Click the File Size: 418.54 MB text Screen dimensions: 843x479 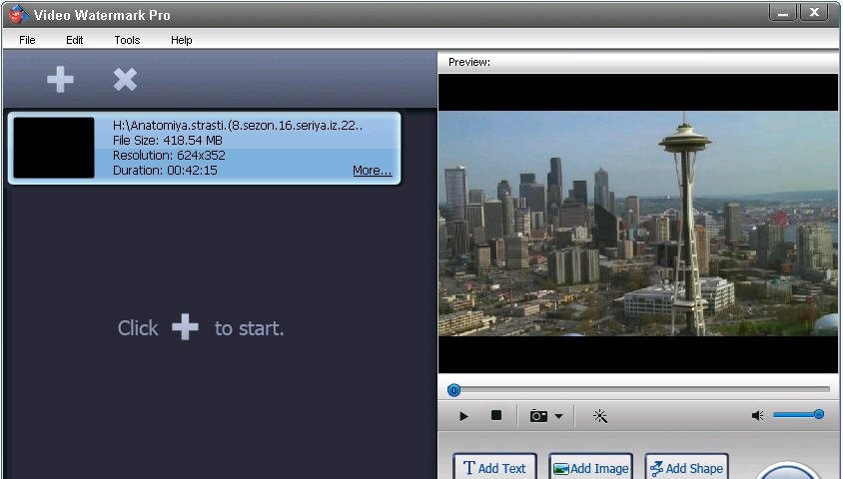[x=167, y=140]
